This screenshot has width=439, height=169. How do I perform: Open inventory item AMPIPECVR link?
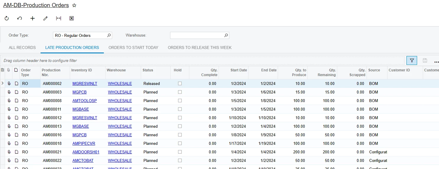(84, 143)
